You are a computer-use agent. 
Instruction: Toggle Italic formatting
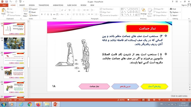pyautogui.click(x=45, y=14)
